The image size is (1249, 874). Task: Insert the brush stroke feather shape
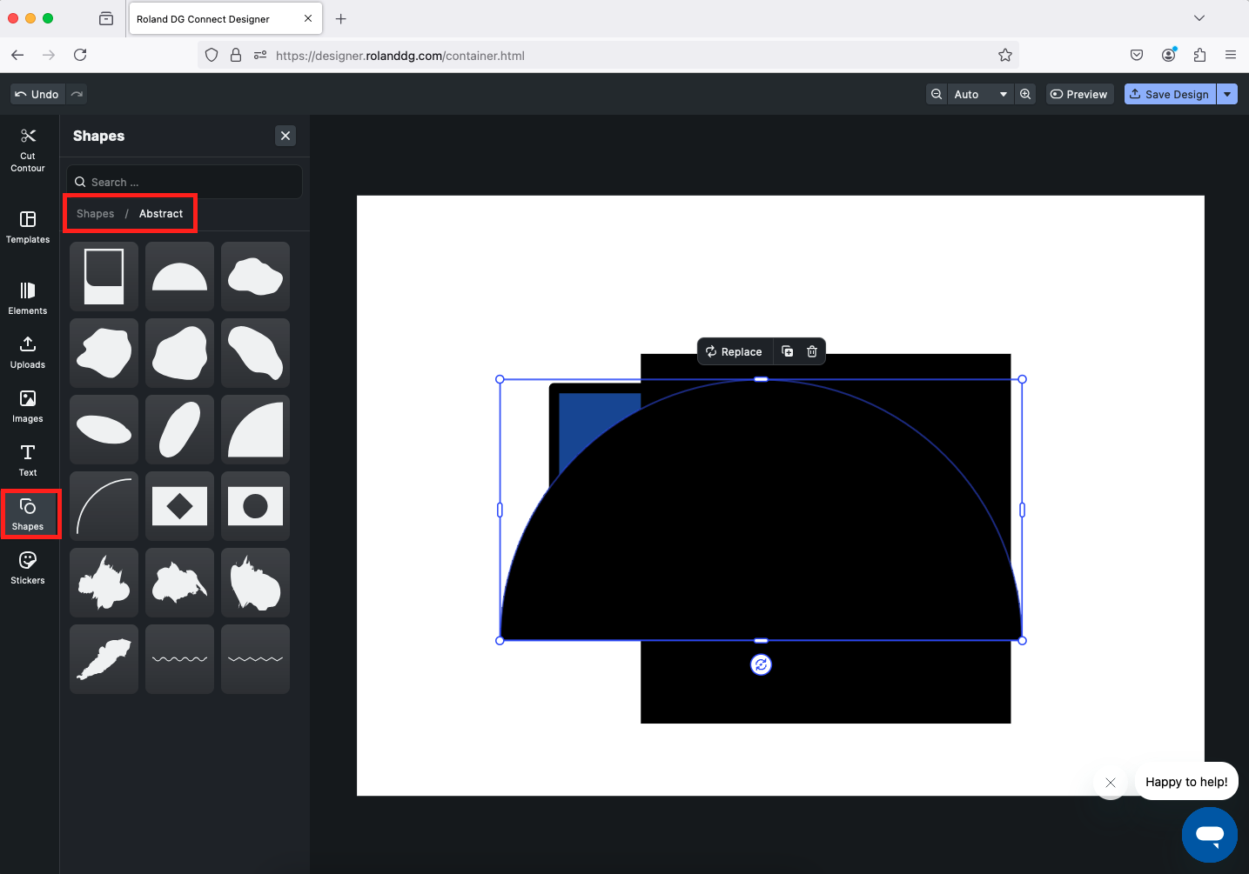(x=104, y=659)
